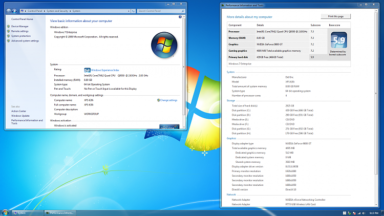Open Control Panel Home link
Screen dimensions: 384x216
22,19
